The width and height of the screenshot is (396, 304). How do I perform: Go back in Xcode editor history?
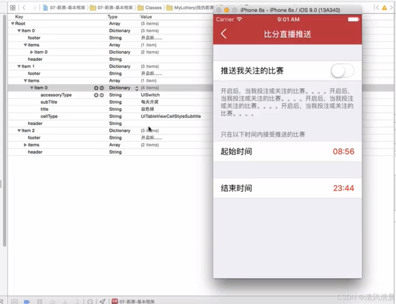[24, 8]
